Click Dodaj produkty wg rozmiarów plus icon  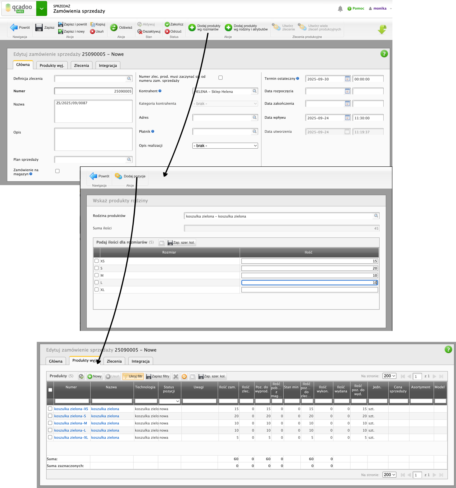(x=192, y=28)
